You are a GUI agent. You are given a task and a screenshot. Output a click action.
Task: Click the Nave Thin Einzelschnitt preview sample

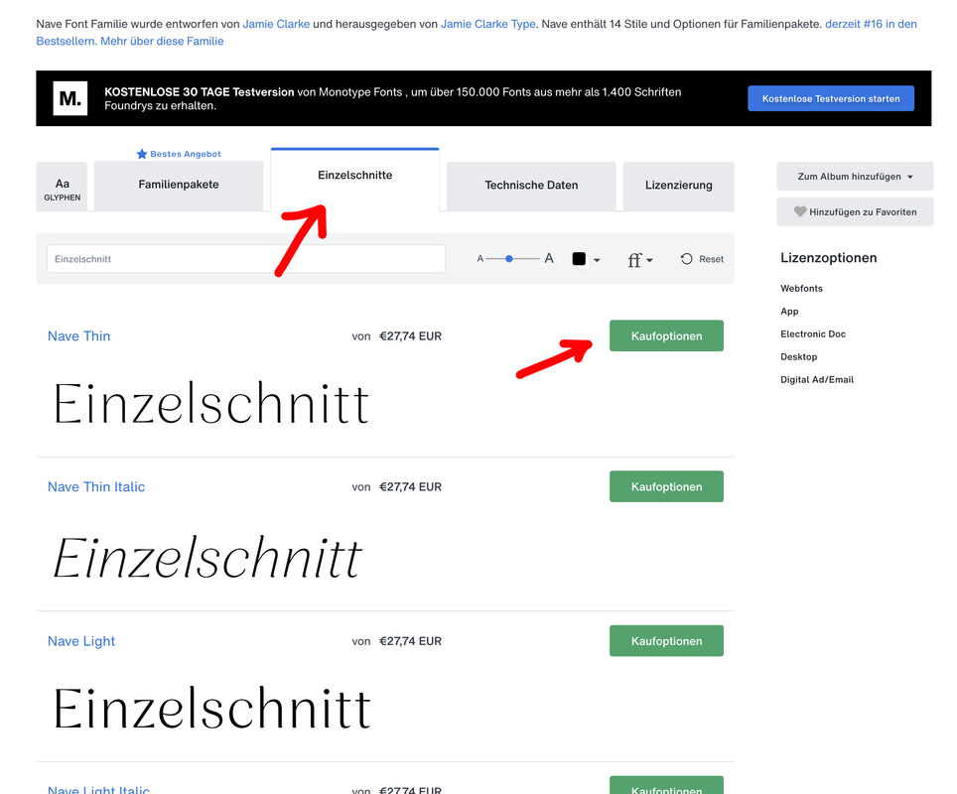[211, 403]
